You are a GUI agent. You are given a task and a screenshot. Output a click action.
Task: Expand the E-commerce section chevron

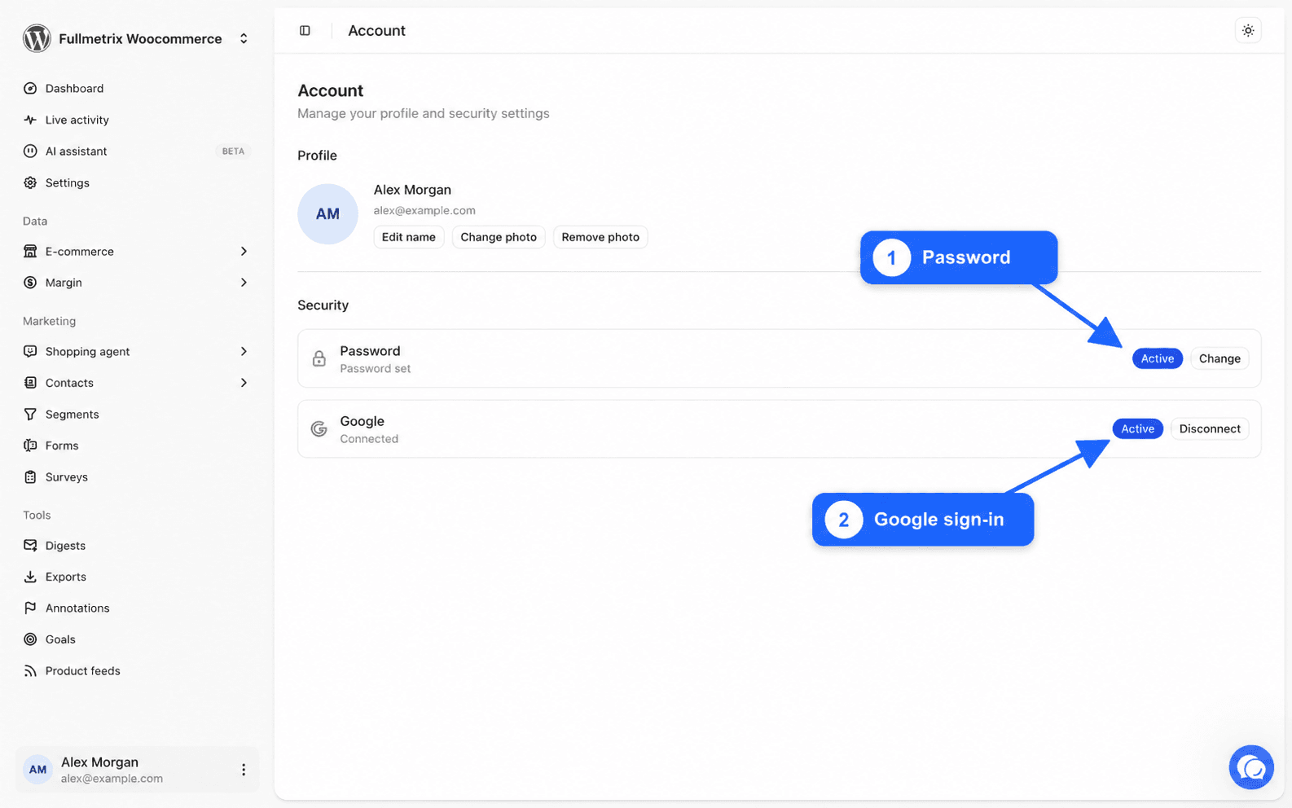click(x=244, y=251)
